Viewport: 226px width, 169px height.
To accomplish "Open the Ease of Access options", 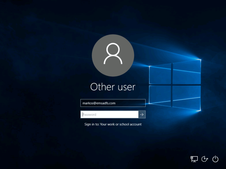I will click(x=205, y=159).
